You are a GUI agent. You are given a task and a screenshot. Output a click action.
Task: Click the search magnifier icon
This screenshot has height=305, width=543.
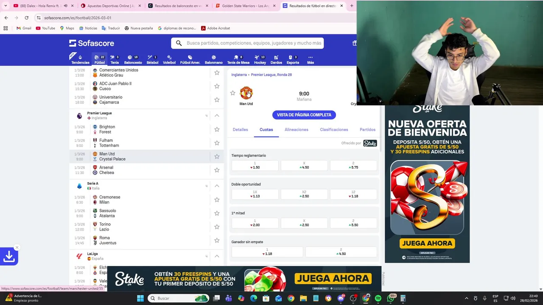179,43
